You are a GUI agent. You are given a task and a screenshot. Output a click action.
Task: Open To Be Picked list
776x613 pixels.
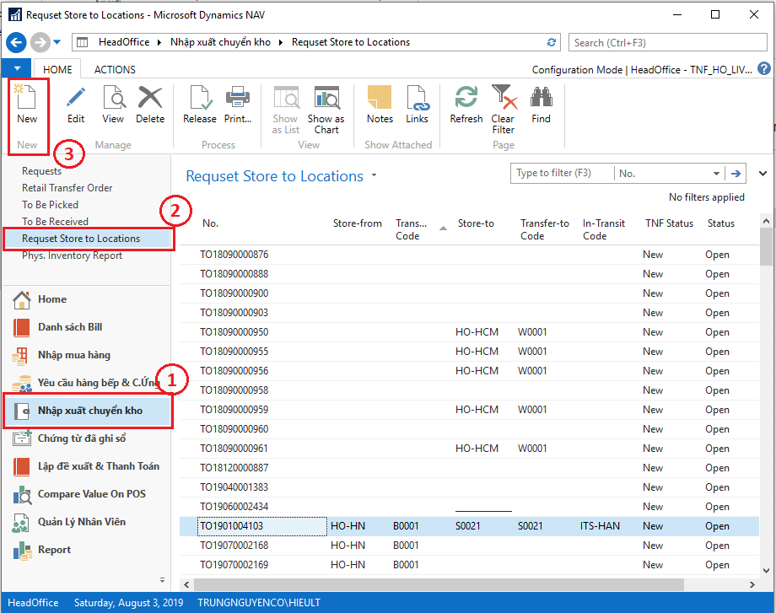click(x=50, y=205)
